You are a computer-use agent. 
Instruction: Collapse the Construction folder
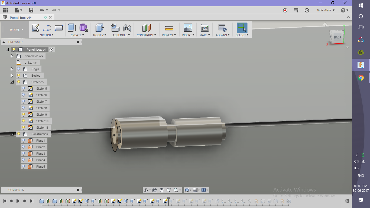coord(12,134)
